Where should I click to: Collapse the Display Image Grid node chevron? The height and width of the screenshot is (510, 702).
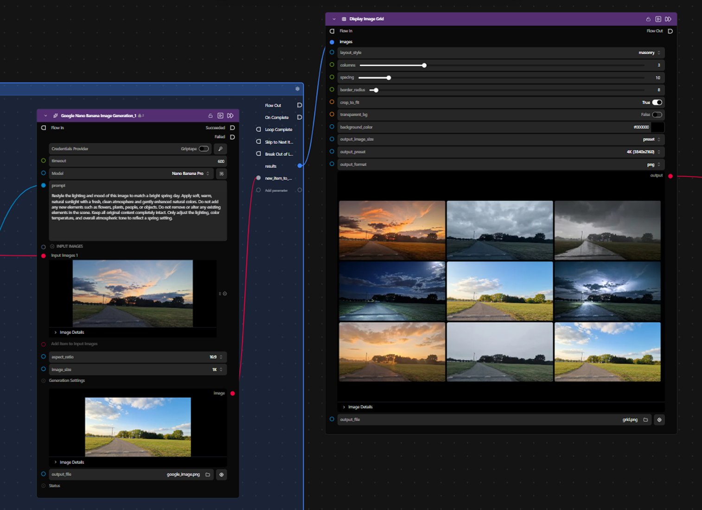click(x=334, y=19)
